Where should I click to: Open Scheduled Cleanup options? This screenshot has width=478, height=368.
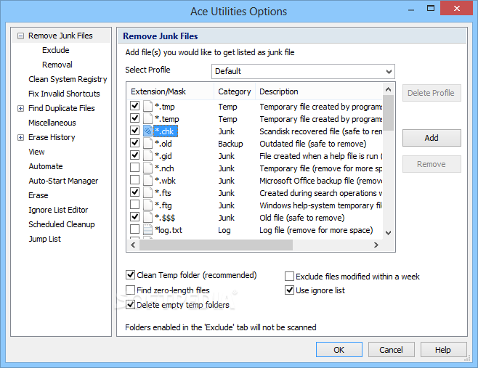[62, 224]
